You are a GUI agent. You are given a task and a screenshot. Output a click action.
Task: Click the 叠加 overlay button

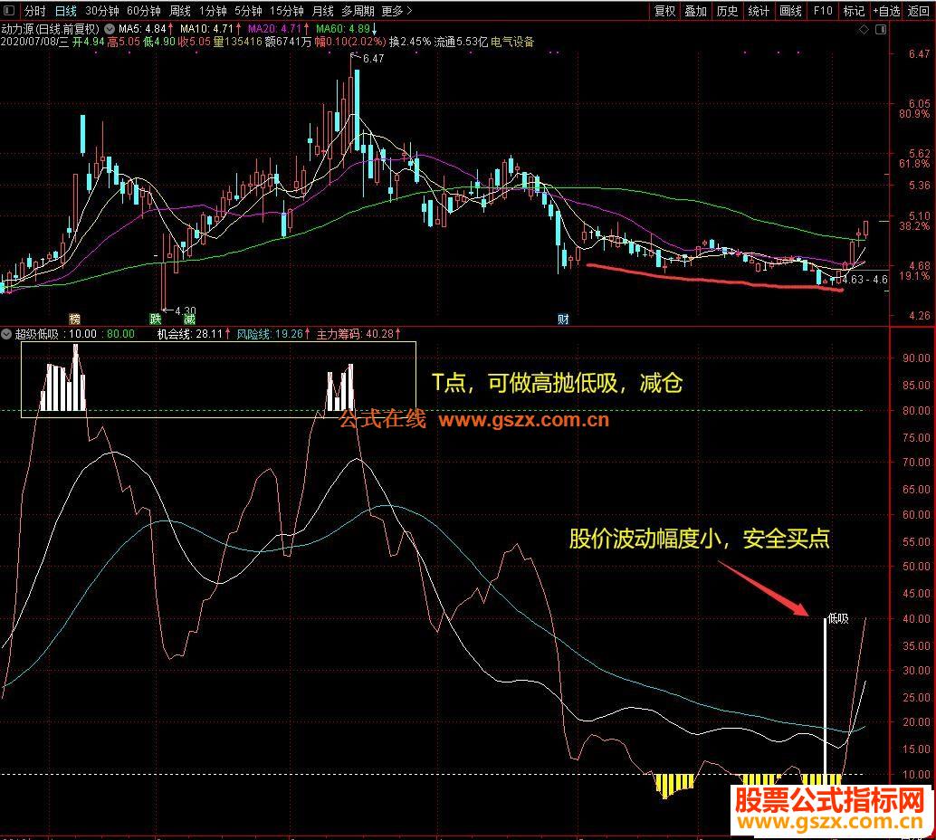coord(695,11)
